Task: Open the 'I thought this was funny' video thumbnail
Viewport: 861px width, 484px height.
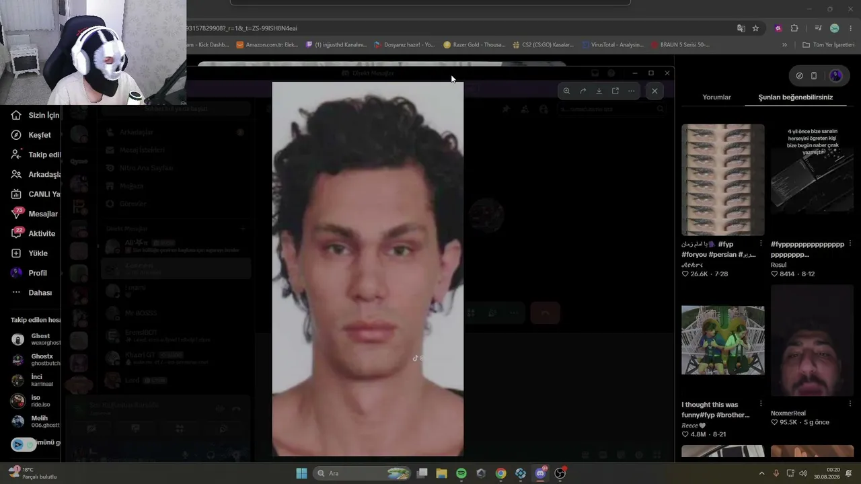Action: [722, 340]
